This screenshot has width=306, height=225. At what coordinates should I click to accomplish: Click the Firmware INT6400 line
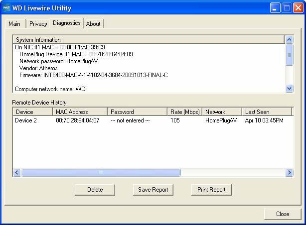point(94,75)
